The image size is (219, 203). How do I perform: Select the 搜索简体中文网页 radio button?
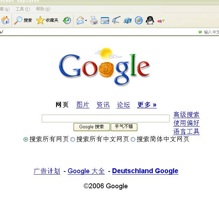click(x=133, y=139)
